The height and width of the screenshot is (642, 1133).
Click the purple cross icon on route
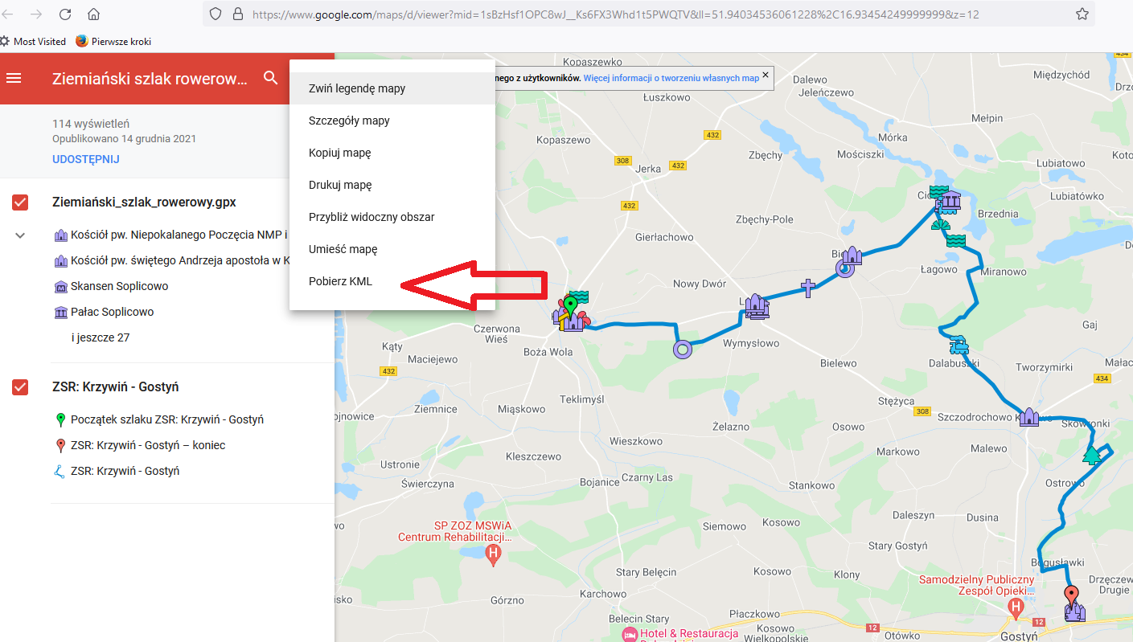click(x=808, y=288)
